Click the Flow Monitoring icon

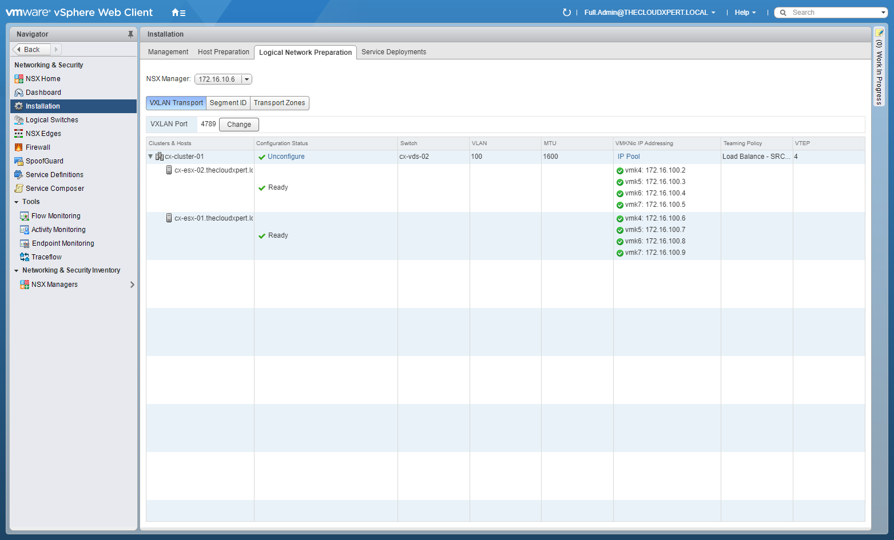25,216
